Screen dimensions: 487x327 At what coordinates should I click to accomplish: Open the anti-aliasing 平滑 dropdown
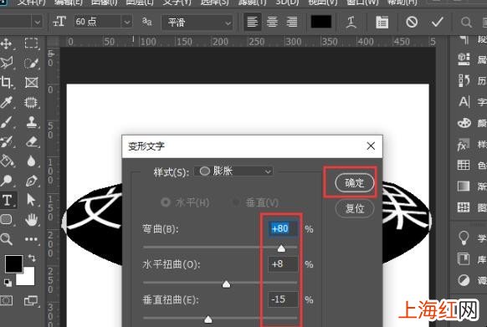pos(197,23)
